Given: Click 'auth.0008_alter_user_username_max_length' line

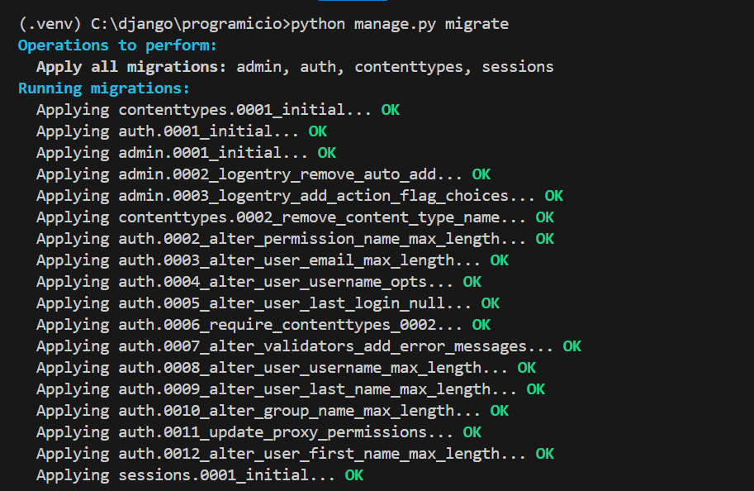Looking at the screenshot, I should 286,368.
